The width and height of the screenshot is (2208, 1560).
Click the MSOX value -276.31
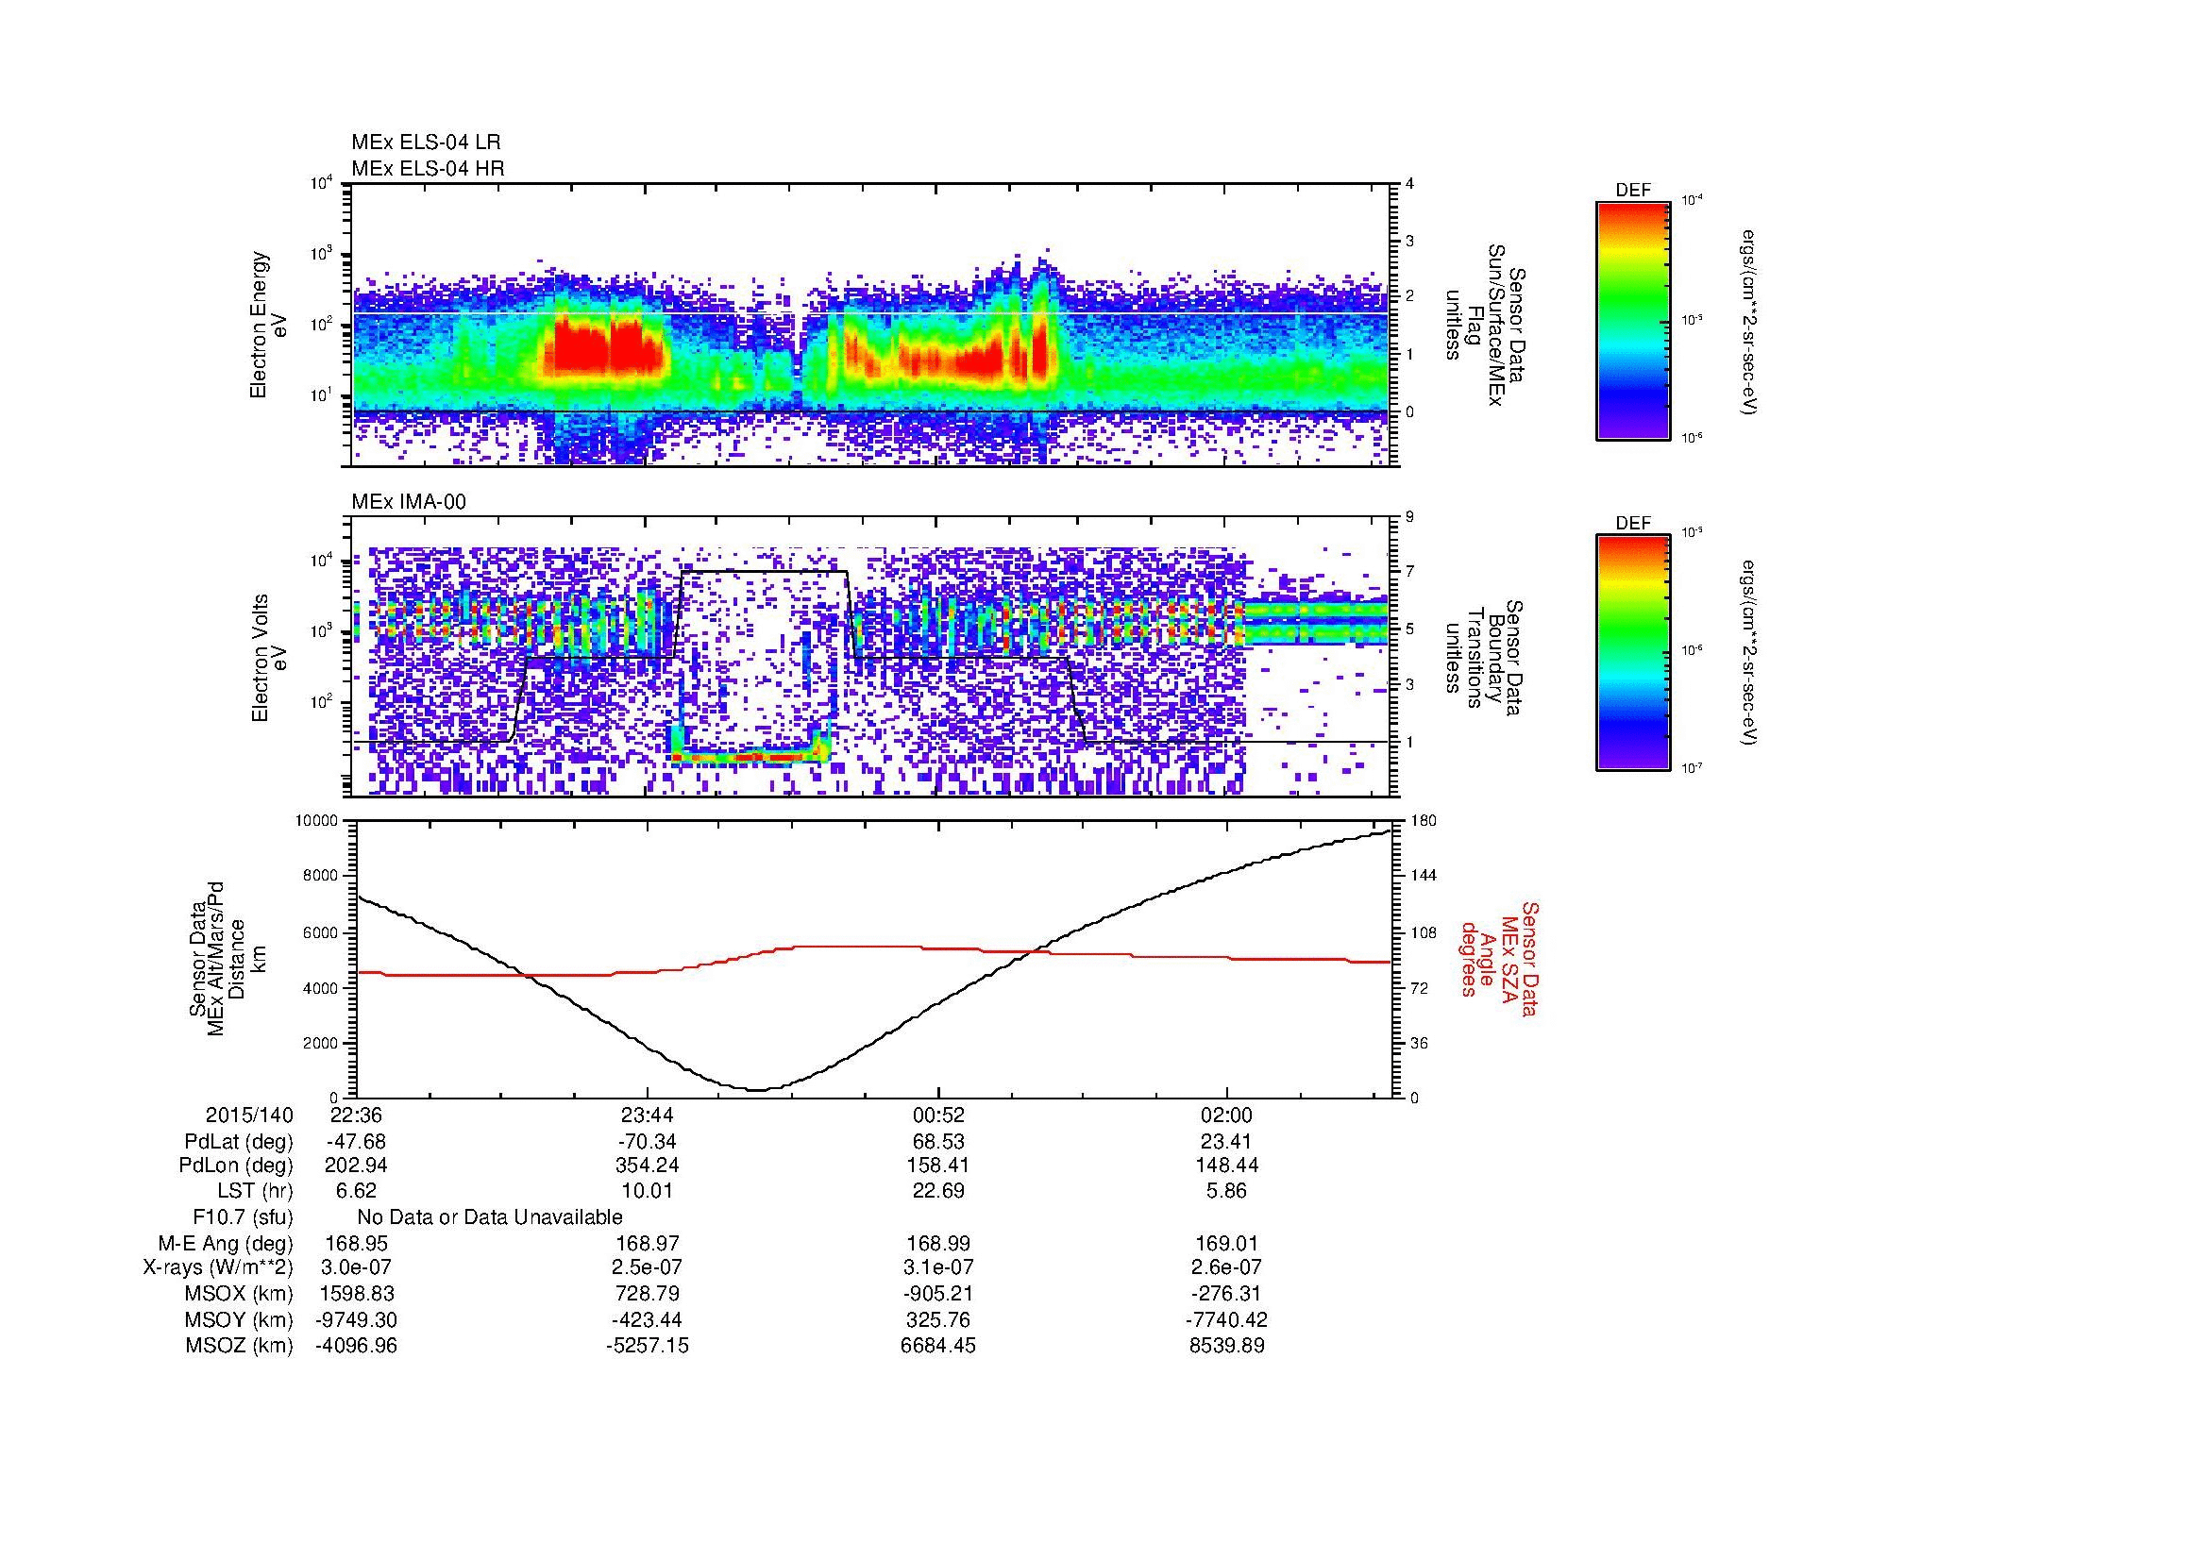1227,1295
